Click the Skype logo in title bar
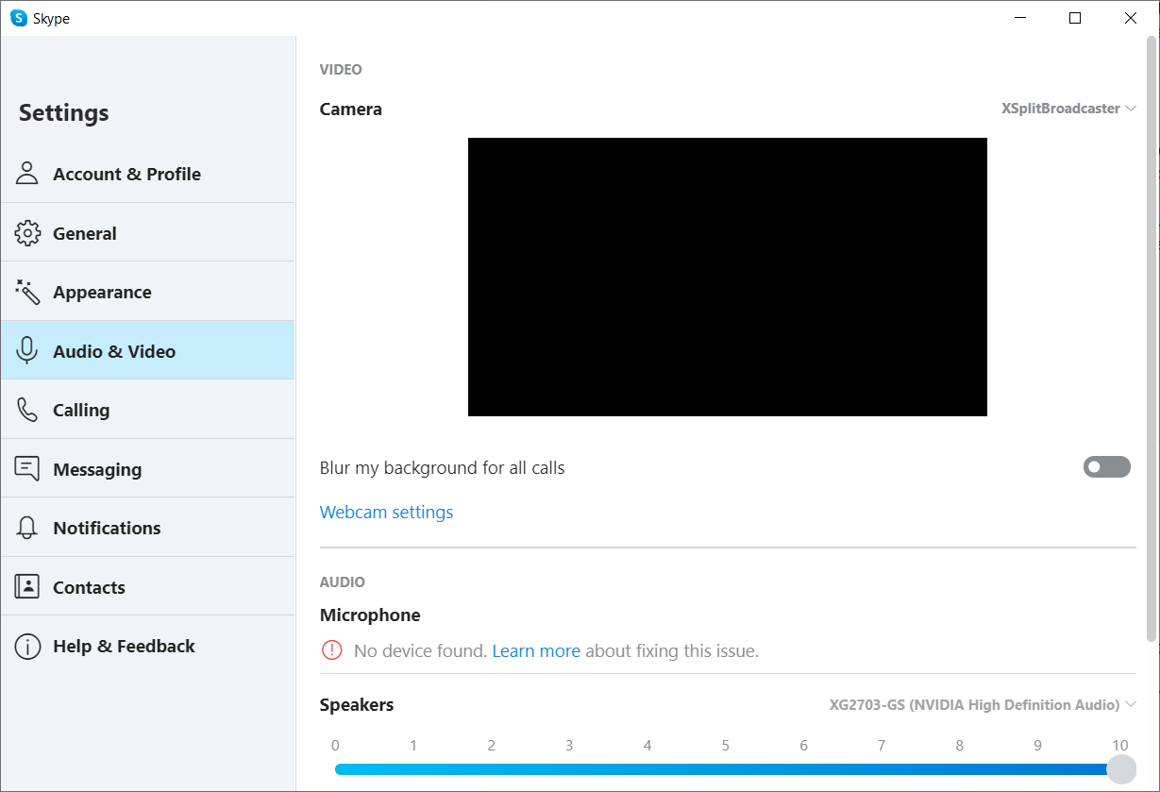This screenshot has height=792, width=1160. 19,18
